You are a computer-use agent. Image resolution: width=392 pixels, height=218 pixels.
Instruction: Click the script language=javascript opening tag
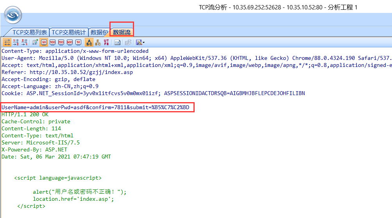pyautogui.click(x=58, y=178)
